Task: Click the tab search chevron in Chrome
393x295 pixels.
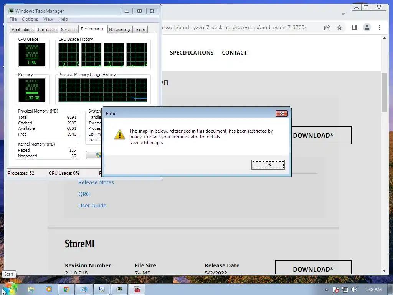Action: point(343,14)
